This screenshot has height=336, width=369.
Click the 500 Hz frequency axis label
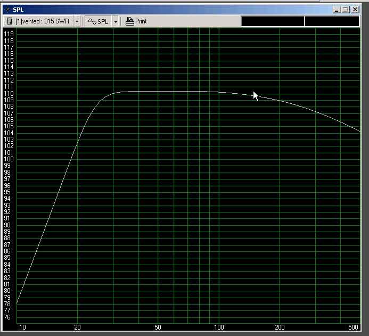[353, 327]
